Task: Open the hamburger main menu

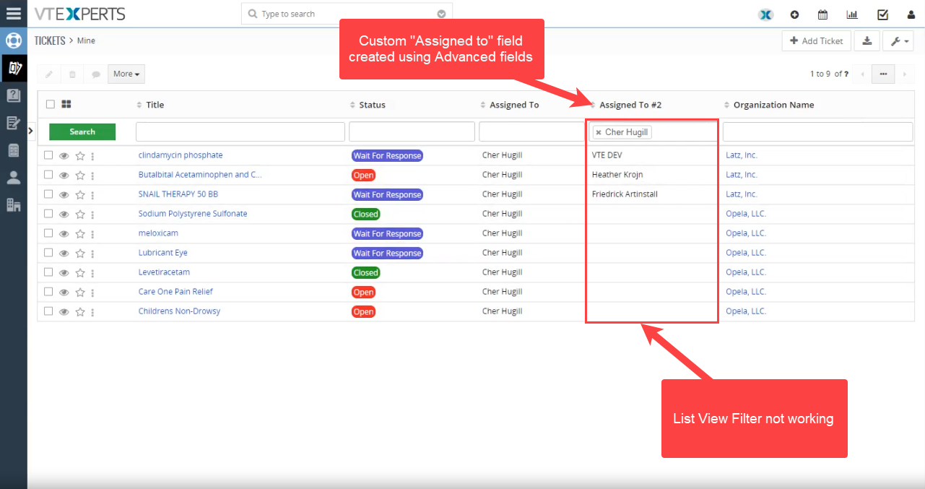Action: [13, 13]
